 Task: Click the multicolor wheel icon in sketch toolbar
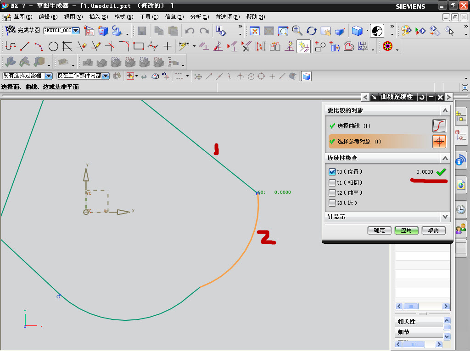[387, 46]
